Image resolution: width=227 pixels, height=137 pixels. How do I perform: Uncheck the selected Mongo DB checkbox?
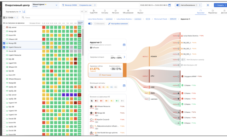coord(4,43)
